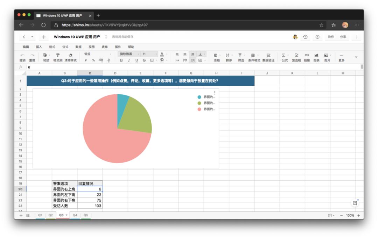Align text left
The width and height of the screenshot is (378, 238).
(x=177, y=55)
